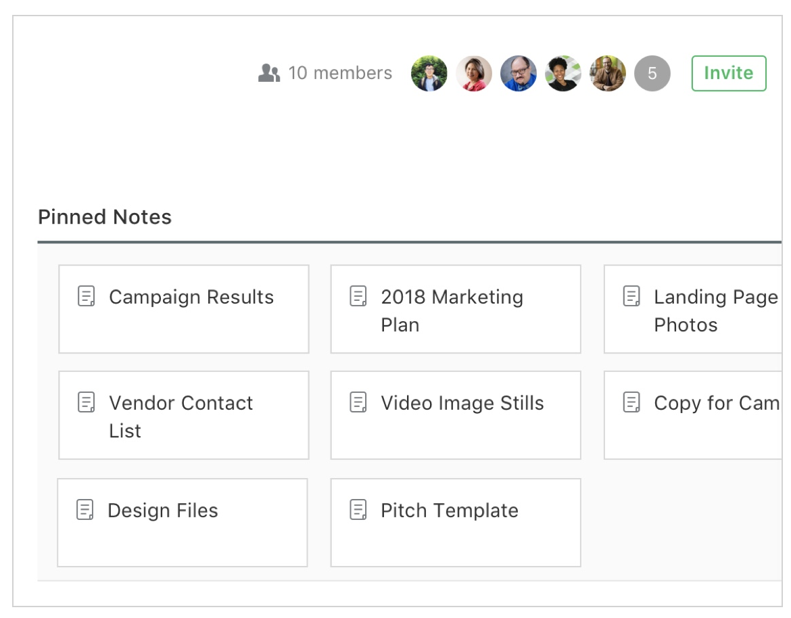Viewport: 791px width, 618px height.
Task: Open the first member avatar with green background
Action: [x=429, y=73]
